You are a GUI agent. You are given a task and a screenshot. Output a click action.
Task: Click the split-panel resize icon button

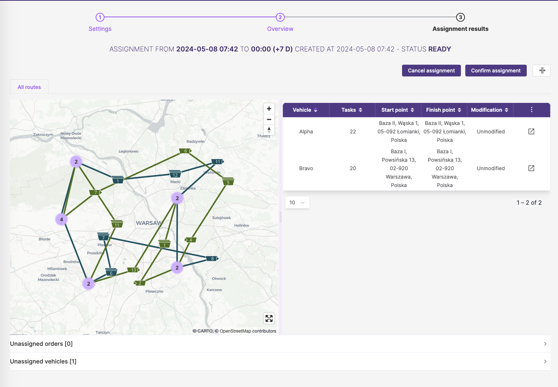tap(542, 71)
